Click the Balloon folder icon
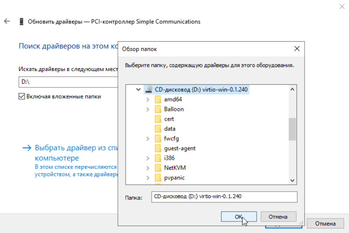 [158, 109]
